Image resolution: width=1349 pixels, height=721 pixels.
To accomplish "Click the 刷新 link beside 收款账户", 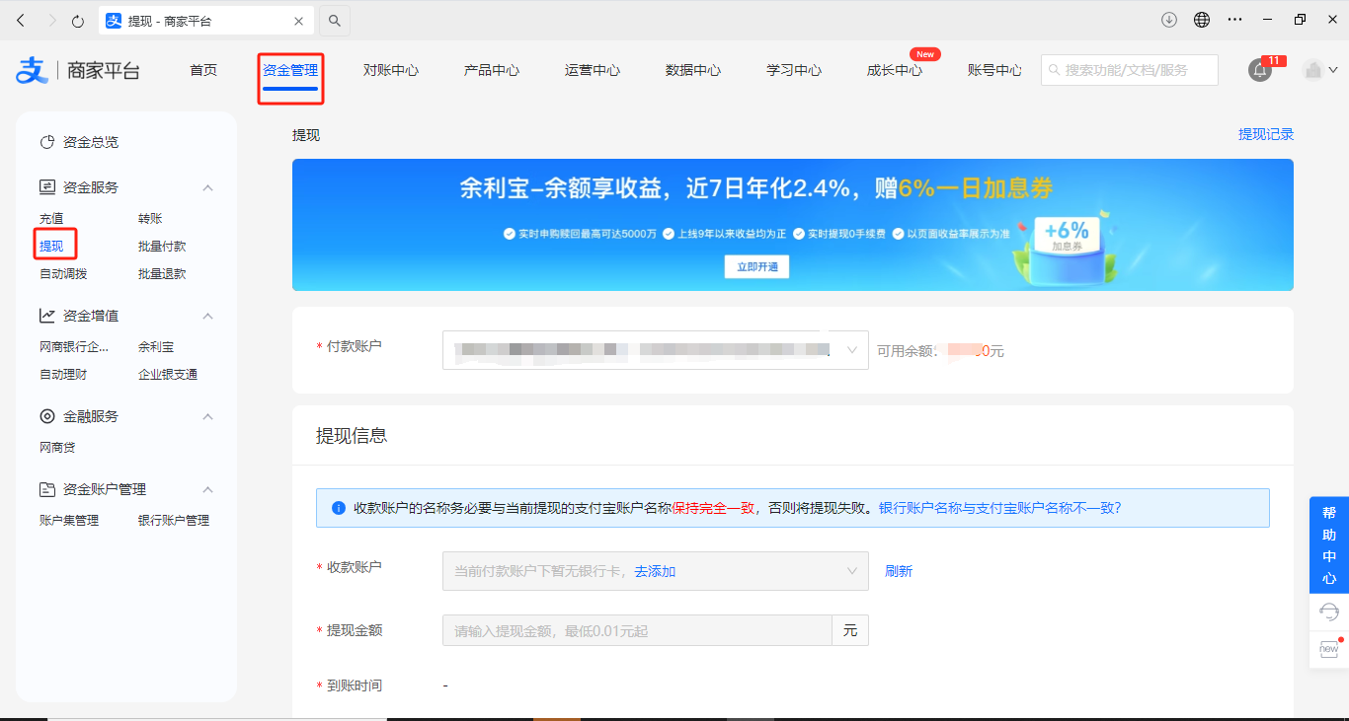I will (x=899, y=571).
